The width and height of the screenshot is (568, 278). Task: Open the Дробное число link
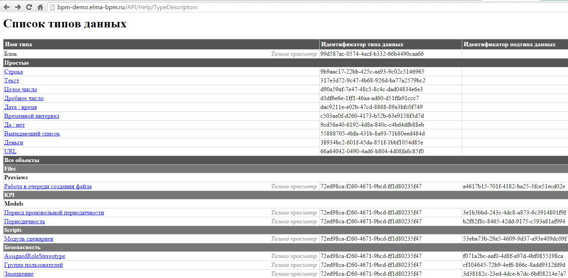(24, 98)
